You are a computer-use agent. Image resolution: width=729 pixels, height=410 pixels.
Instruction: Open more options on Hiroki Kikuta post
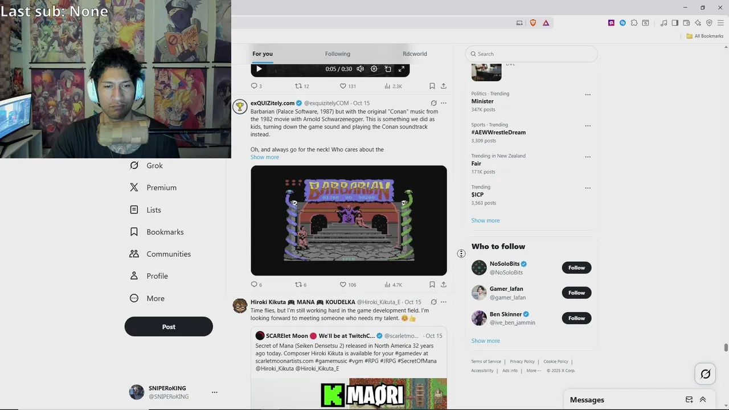[443, 302]
